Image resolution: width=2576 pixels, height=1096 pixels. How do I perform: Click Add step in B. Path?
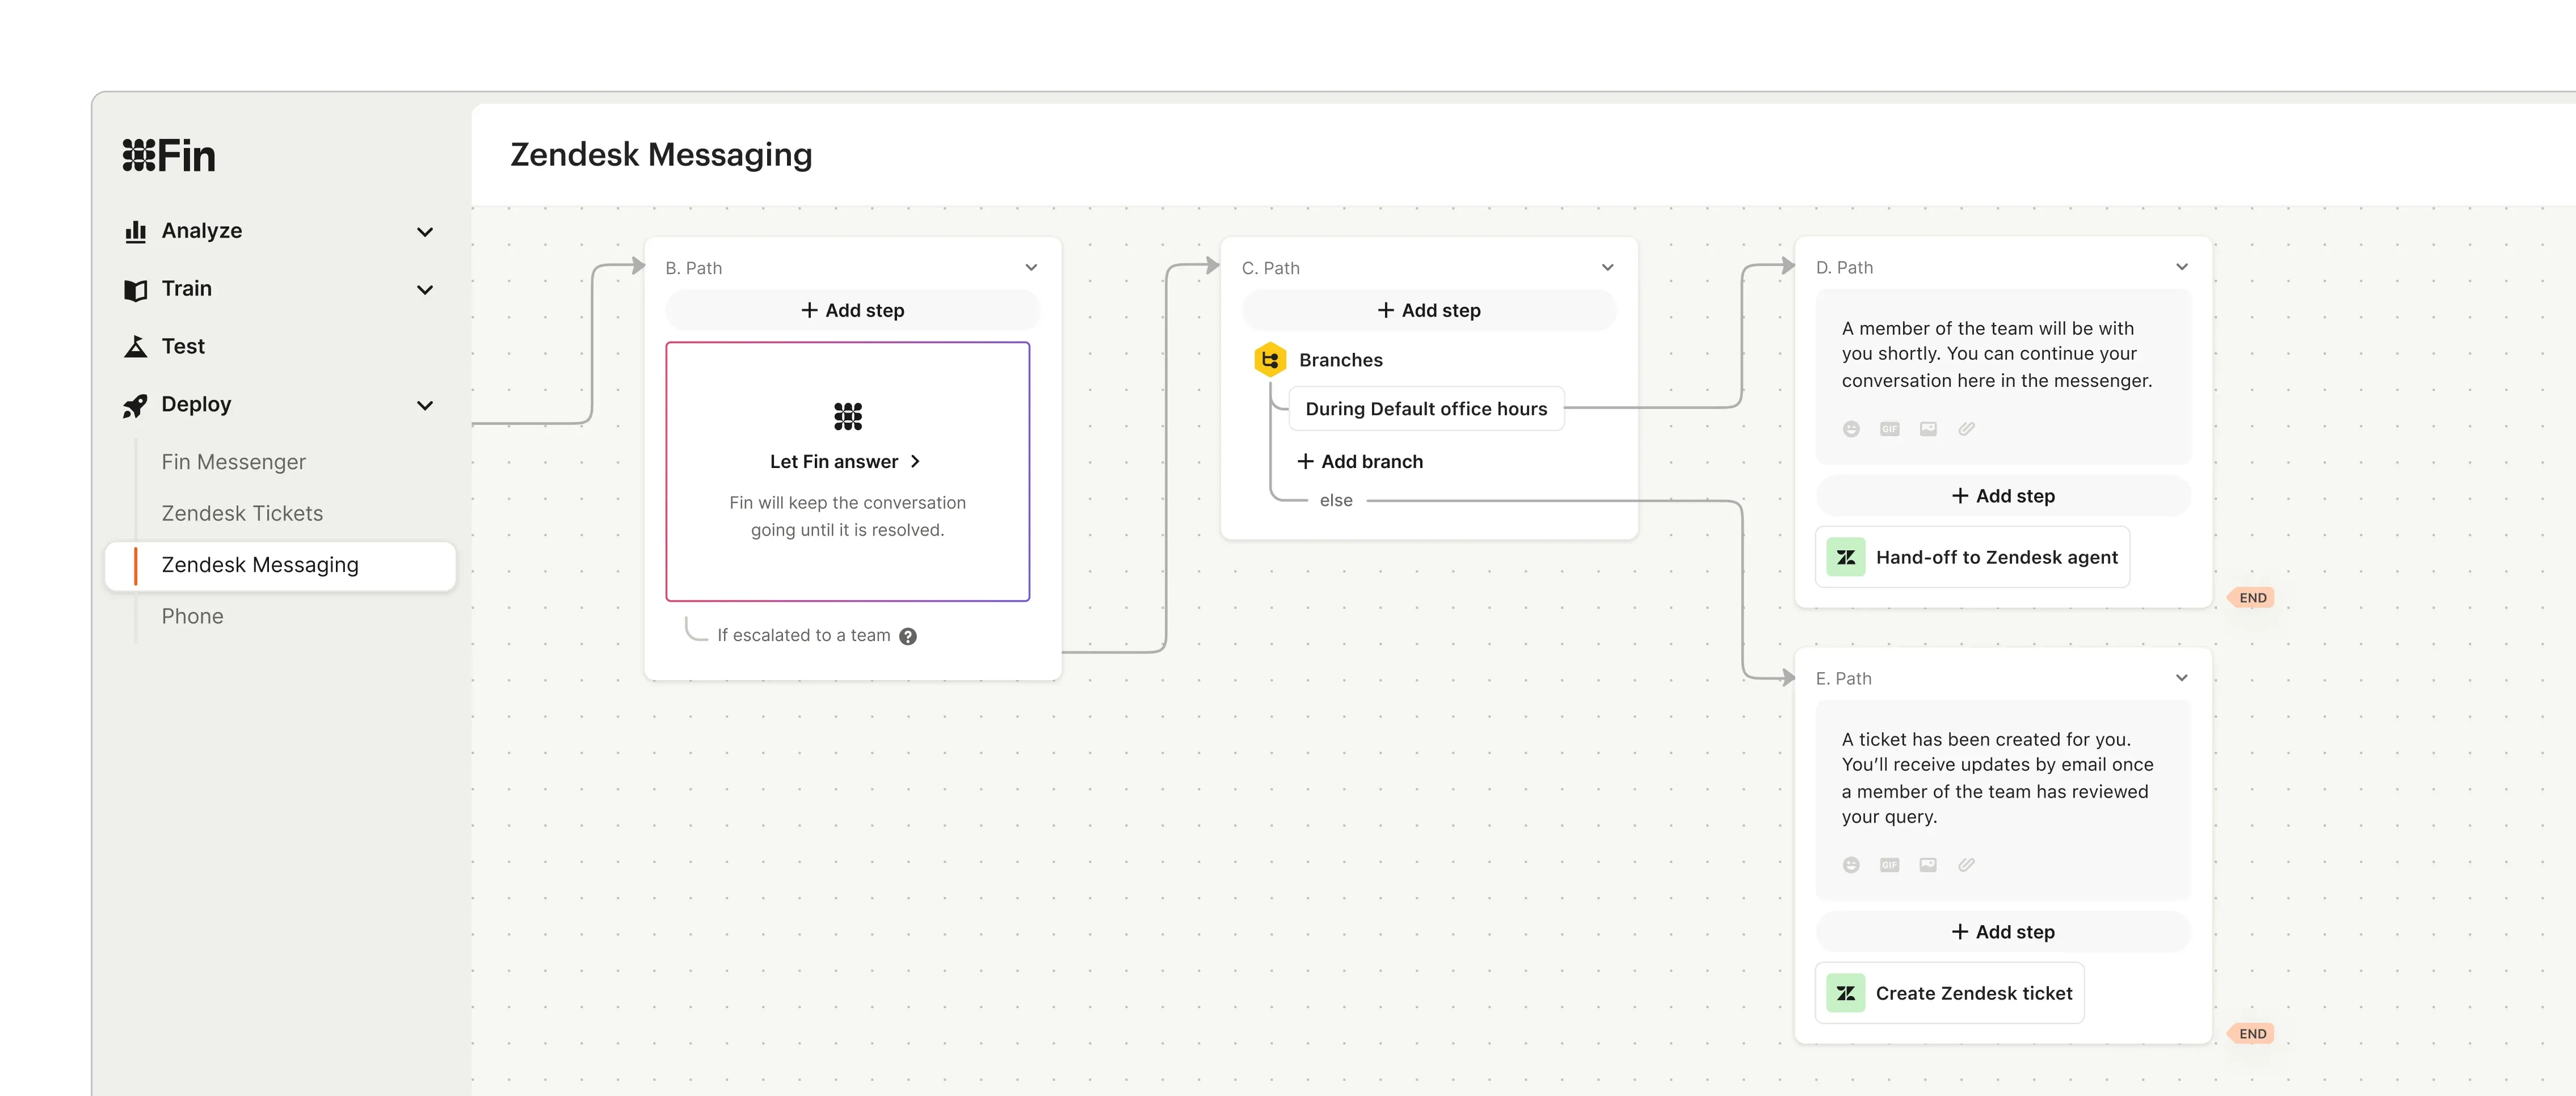853,310
